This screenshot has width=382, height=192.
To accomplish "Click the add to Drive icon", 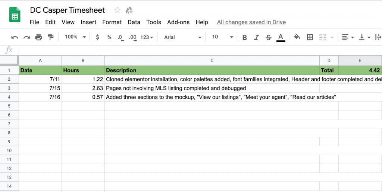I will click(129, 10).
